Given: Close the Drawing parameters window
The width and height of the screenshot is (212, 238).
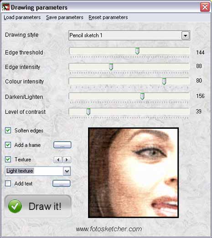Looking at the screenshot, I should [205, 7].
